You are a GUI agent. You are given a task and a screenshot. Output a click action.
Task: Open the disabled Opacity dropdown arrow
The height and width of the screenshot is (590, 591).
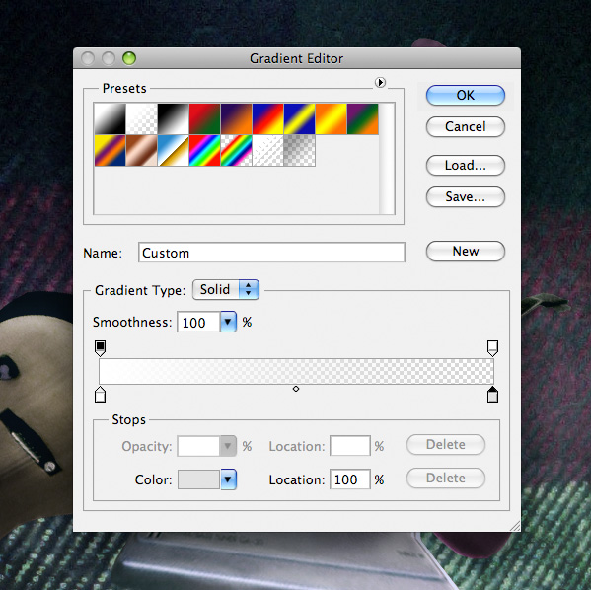pos(228,446)
